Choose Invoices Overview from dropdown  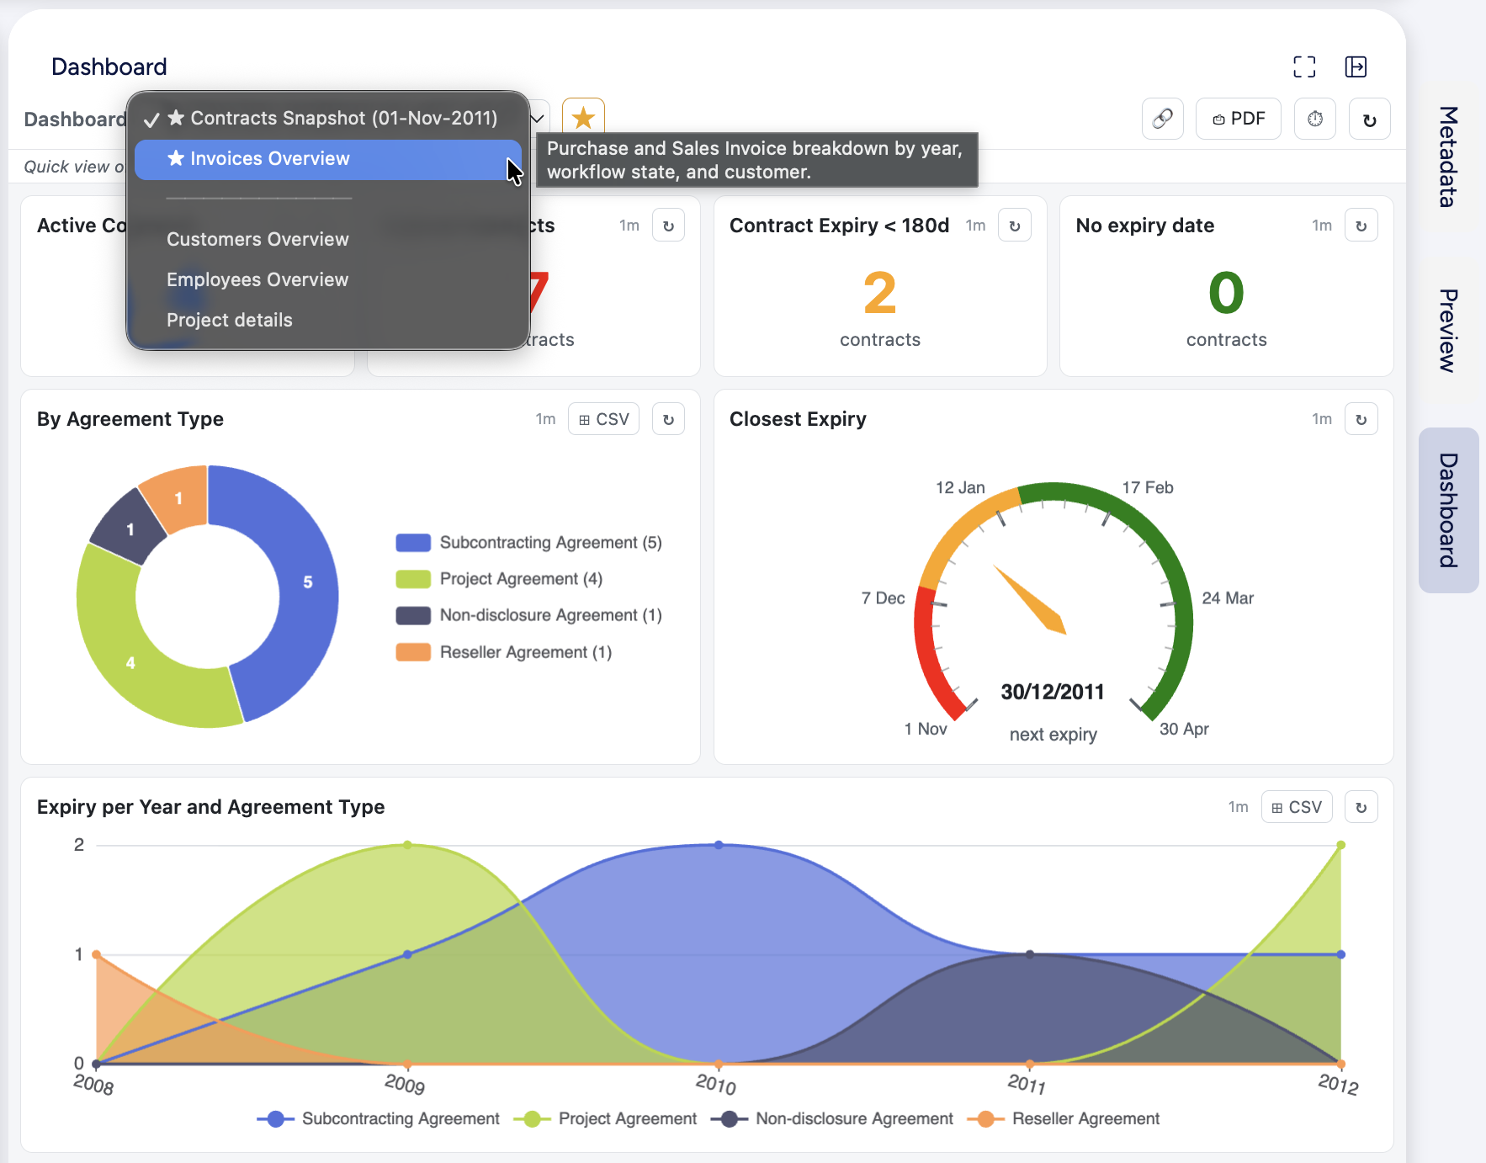tap(328, 158)
